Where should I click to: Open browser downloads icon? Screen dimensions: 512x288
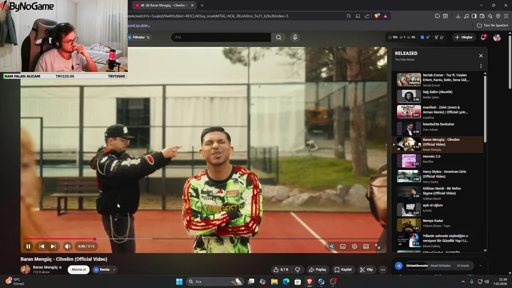tap(458, 16)
